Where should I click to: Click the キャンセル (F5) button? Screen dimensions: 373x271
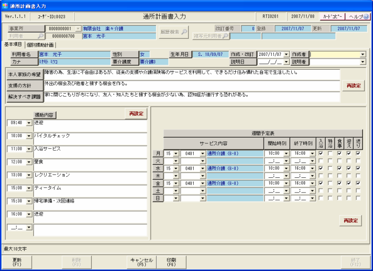pyautogui.click(x=142, y=262)
